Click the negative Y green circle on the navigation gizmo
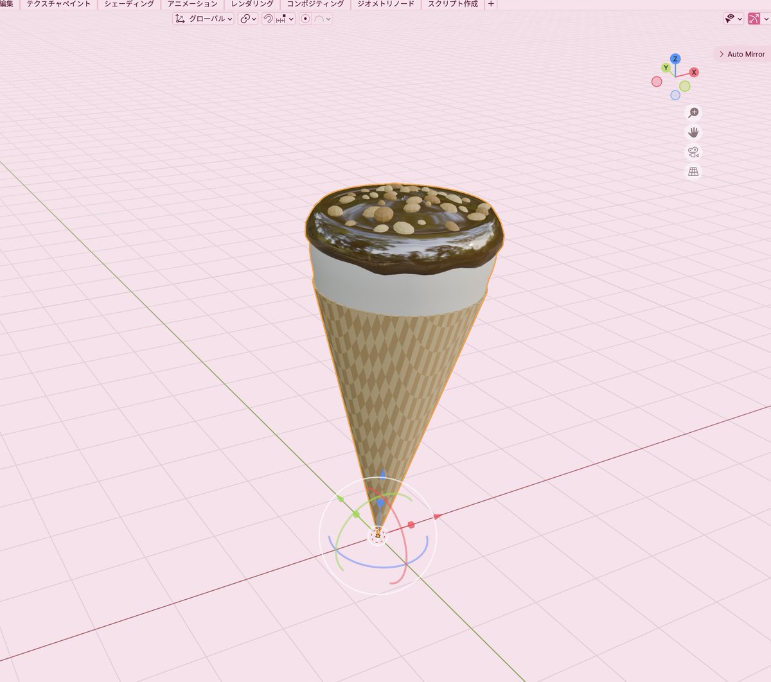771x682 pixels. pos(685,86)
